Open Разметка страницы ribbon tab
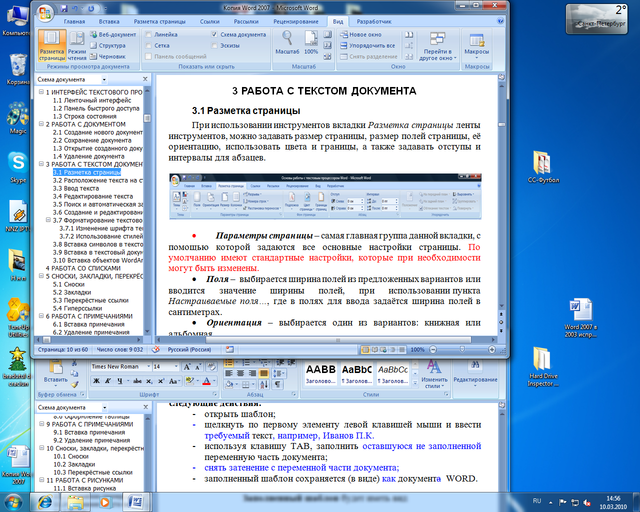Image resolution: width=640 pixels, height=512 pixels. pyautogui.click(x=159, y=21)
